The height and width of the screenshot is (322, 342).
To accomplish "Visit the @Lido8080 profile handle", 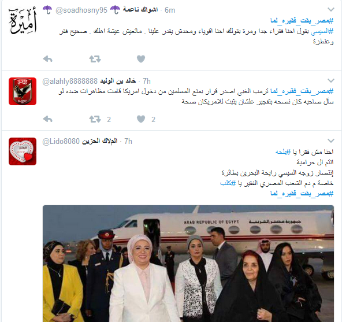I will pyautogui.click(x=61, y=141).
